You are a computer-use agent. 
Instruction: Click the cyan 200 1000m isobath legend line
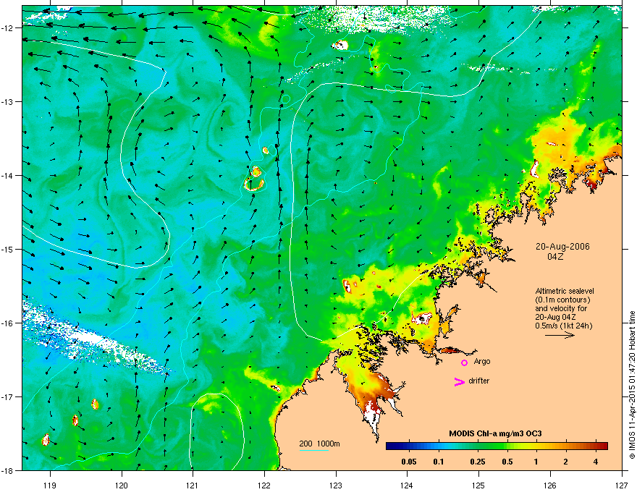click(313, 450)
